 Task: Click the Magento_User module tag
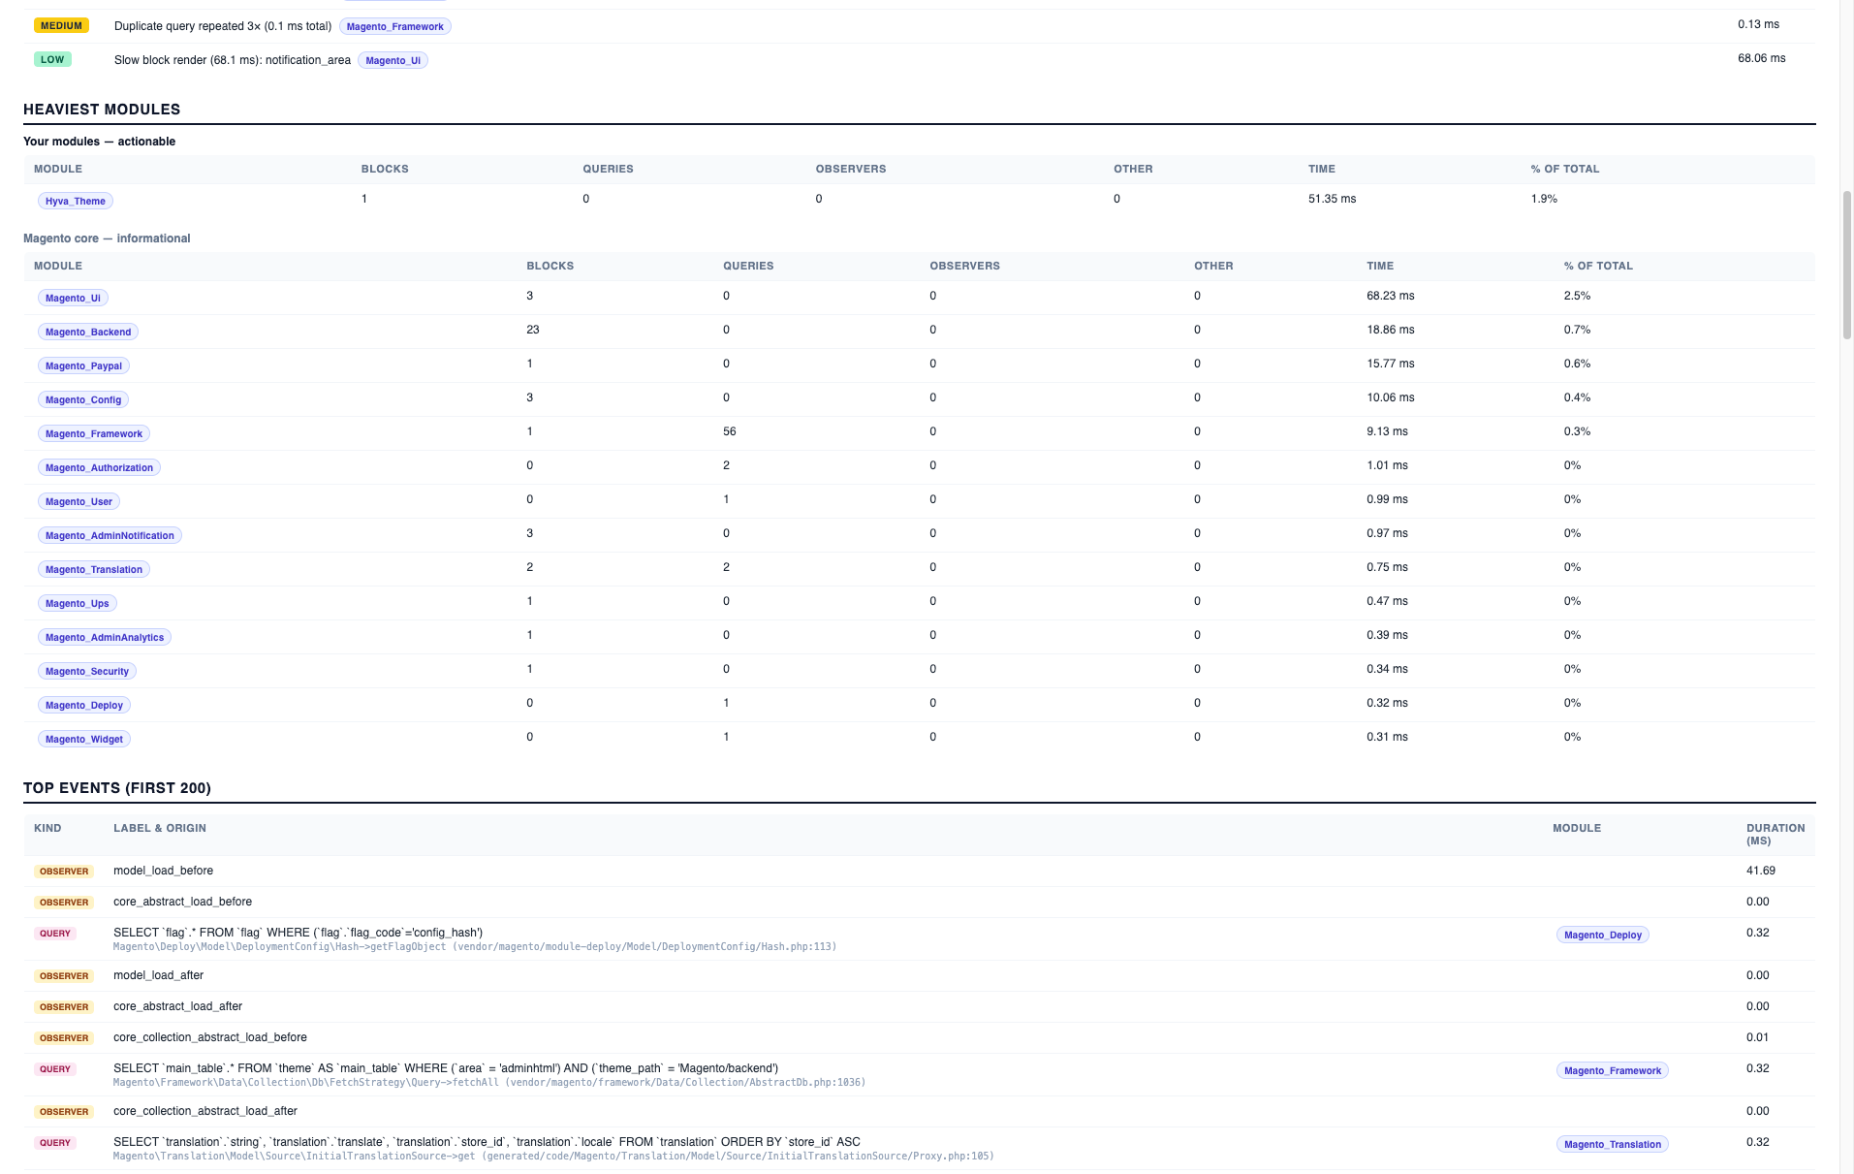click(x=79, y=501)
